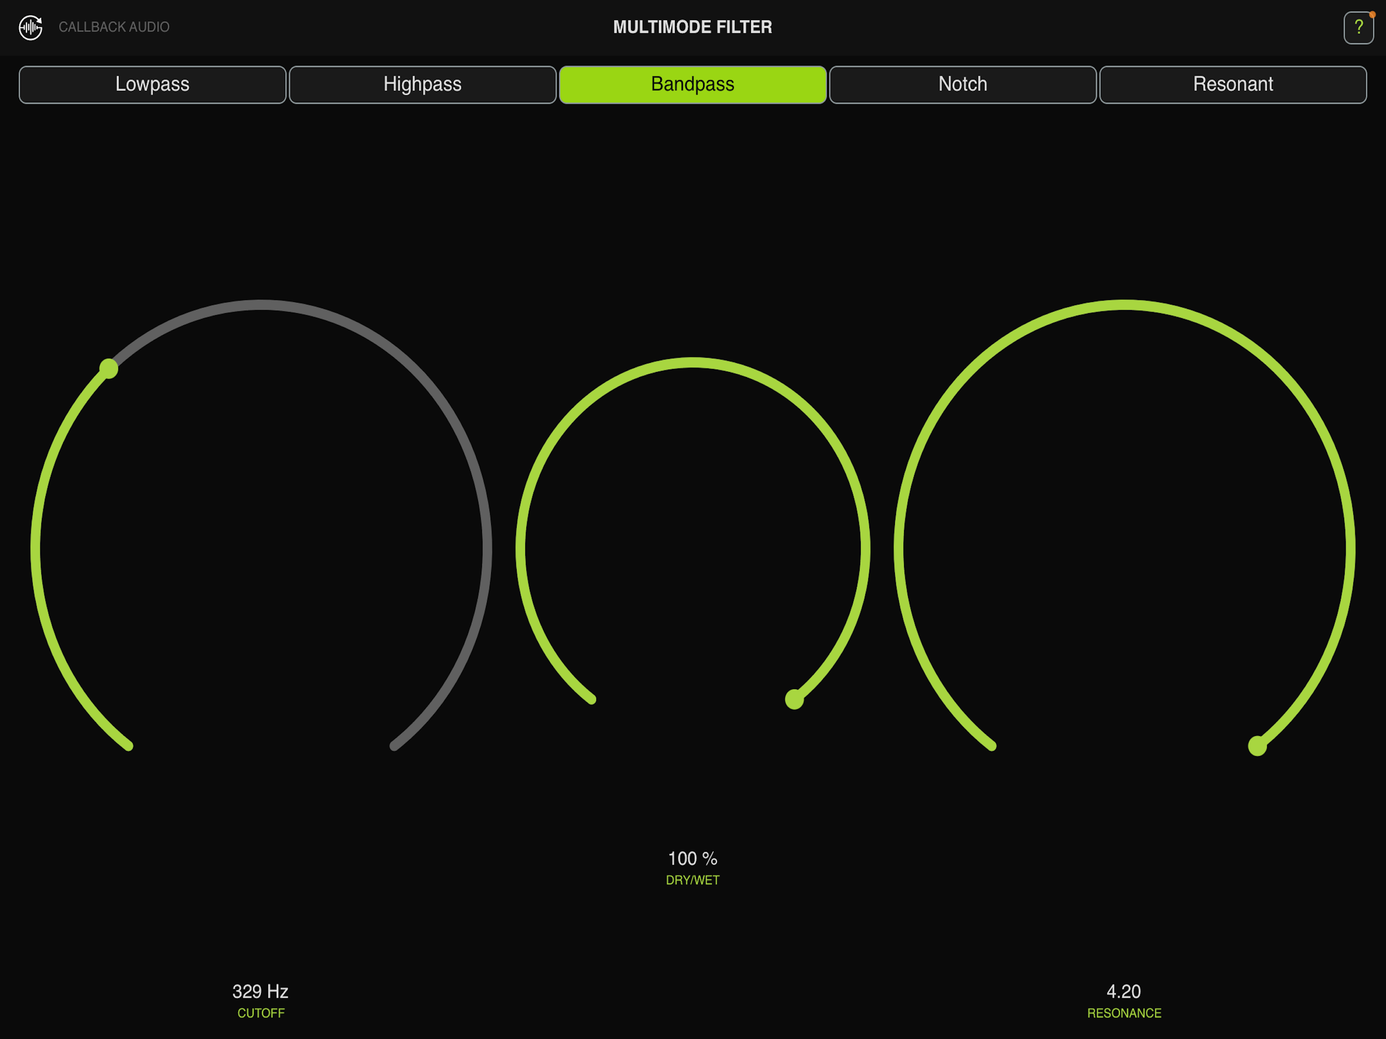Open the help question mark button
This screenshot has width=1386, height=1039.
click(x=1358, y=28)
